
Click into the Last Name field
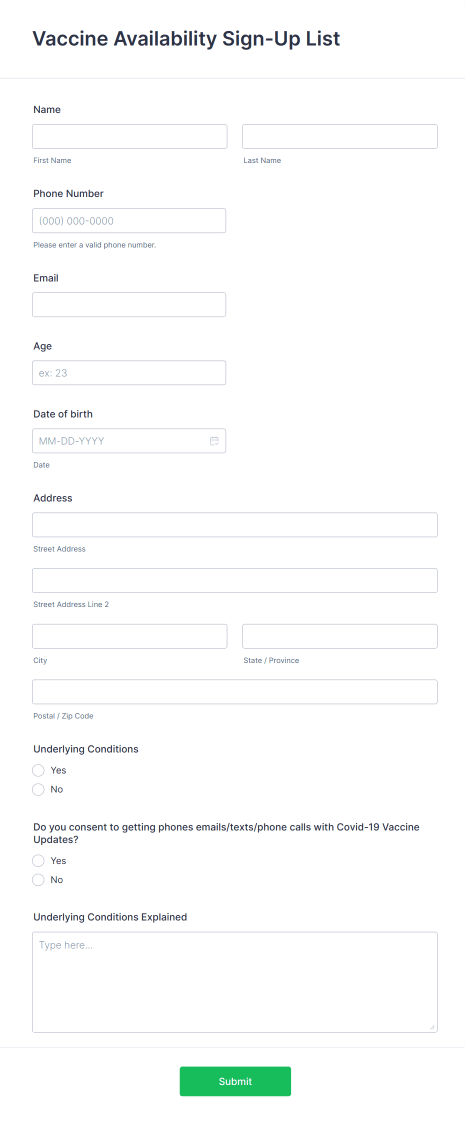click(339, 136)
